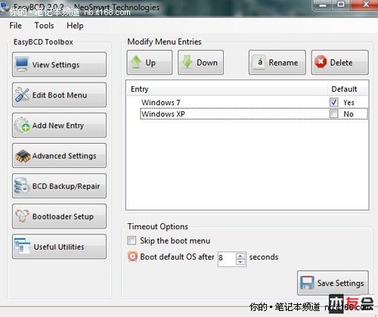The height and width of the screenshot is (317, 378).
Task: Uncheck the Windows 7 default checkbox
Action: tap(334, 102)
